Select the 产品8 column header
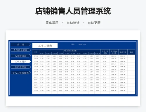The height and width of the screenshot is (112, 146). 85,54
